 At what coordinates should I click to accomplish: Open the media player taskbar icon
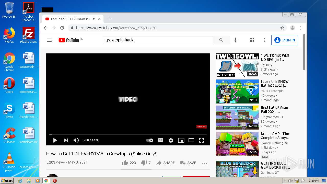pos(38,181)
